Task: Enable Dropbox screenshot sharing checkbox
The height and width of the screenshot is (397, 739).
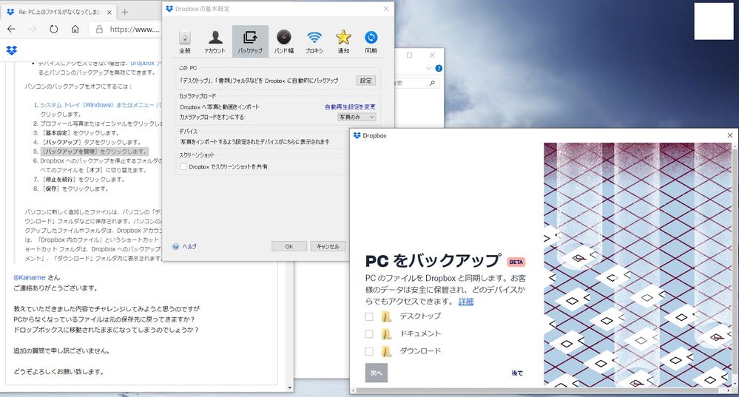Action: pos(184,167)
